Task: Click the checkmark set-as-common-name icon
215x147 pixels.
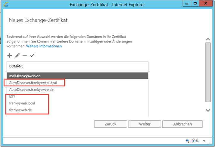Action: click(32, 56)
